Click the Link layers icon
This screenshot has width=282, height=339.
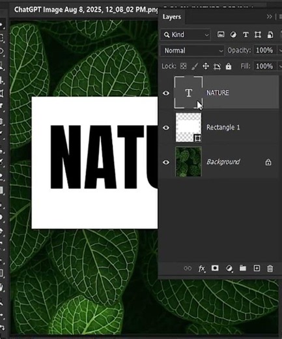click(x=188, y=269)
